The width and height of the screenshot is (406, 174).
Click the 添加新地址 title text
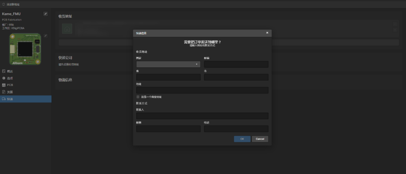[x=13, y=5]
